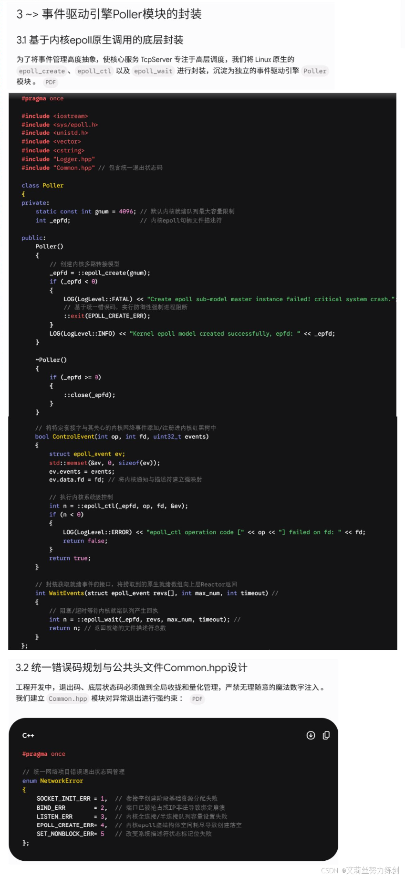This screenshot has height=878, width=405.
Task: Click subheading '3.1 基于内核epoll原生调用的底层封装'
Action: (x=100, y=40)
